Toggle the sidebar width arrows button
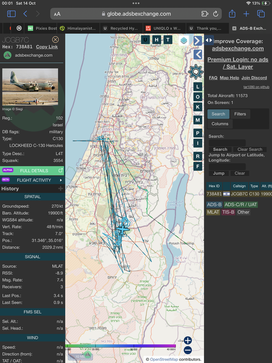 (209, 40)
